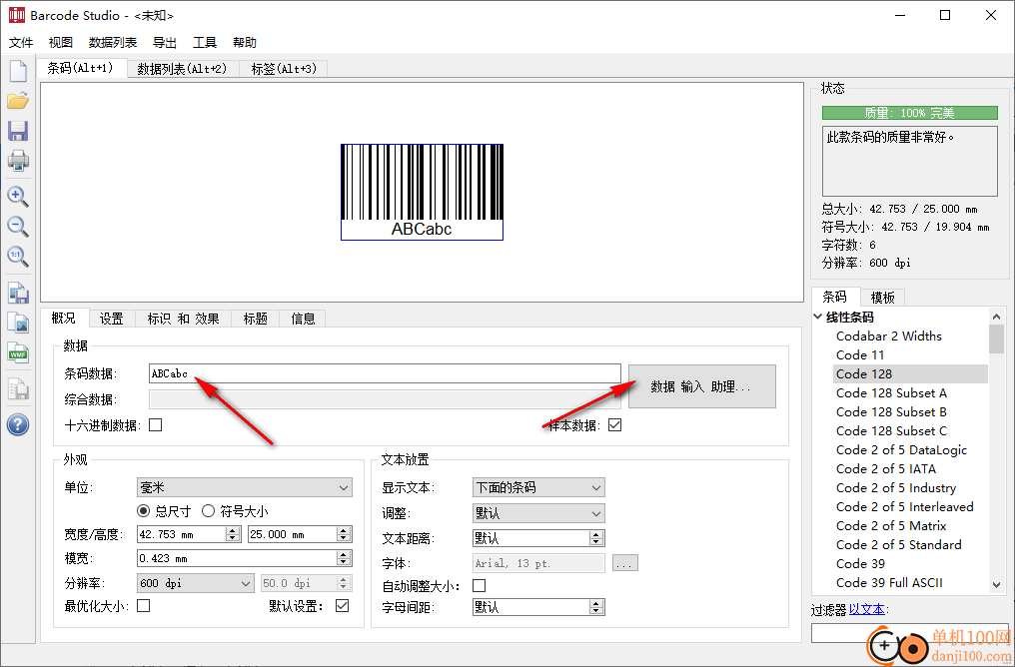Open the 文件 menu
This screenshot has height=667, width=1015.
(21, 43)
